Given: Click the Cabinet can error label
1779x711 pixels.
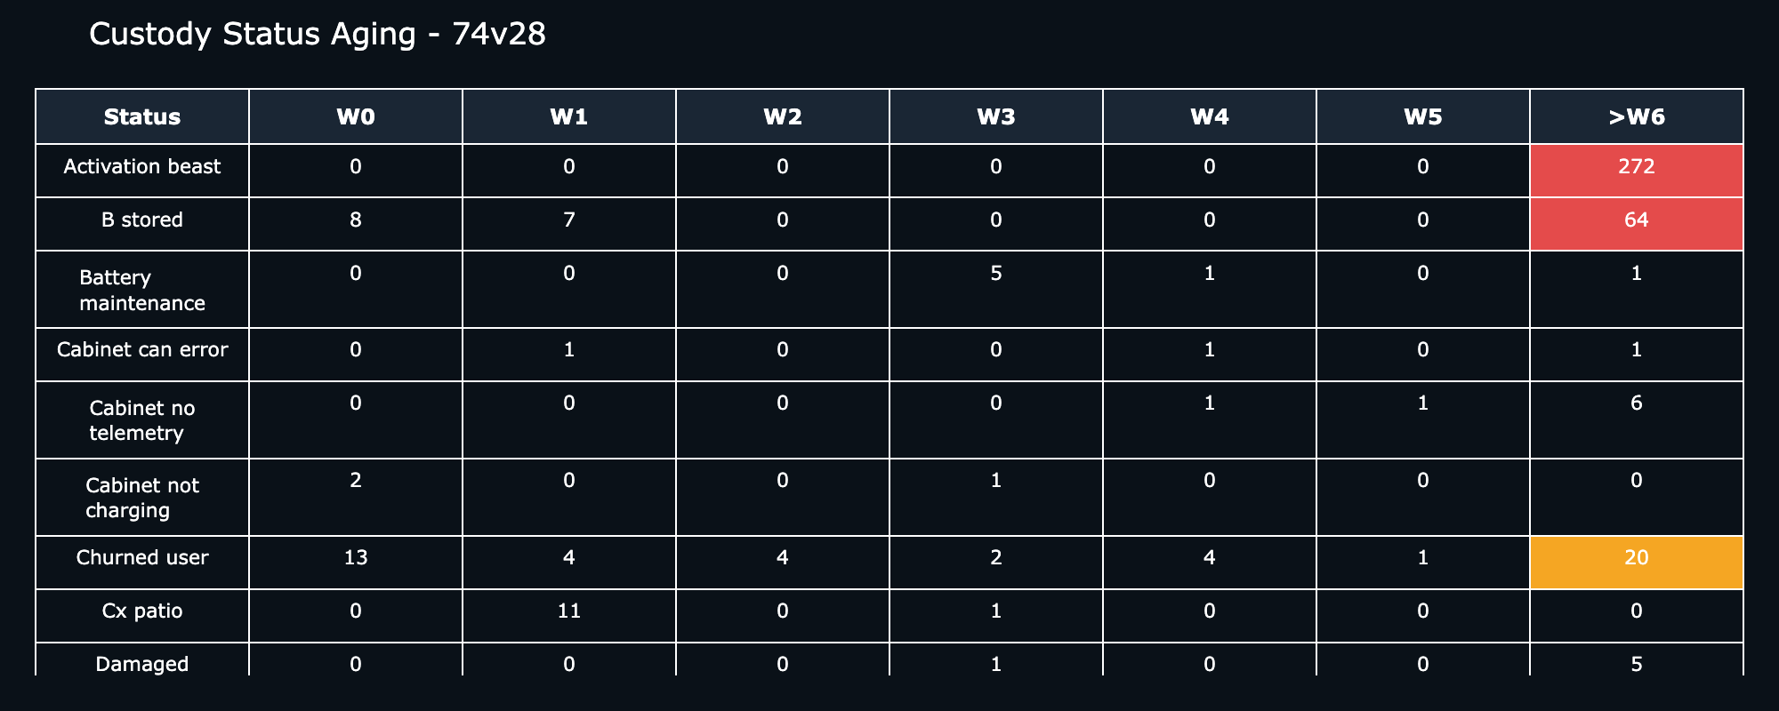Looking at the screenshot, I should 142,350.
